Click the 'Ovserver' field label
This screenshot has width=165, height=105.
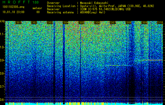coord(53,3)
